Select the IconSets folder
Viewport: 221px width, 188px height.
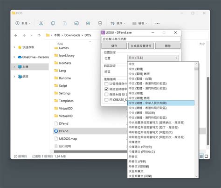[62, 63]
